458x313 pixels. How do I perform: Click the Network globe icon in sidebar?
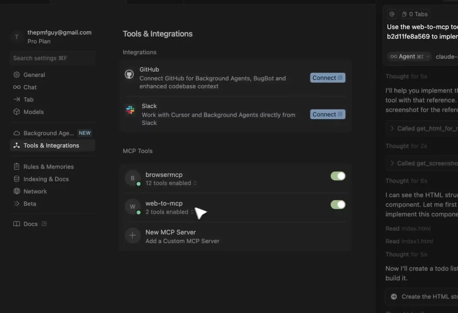click(x=17, y=191)
